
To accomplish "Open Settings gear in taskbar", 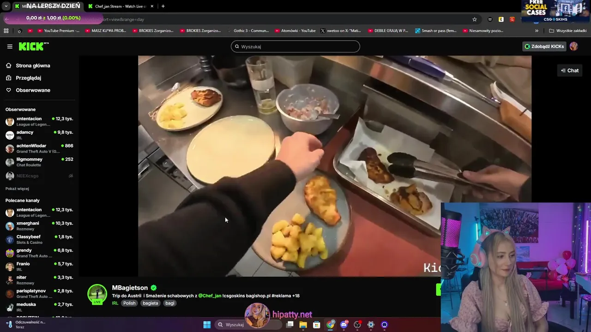I will (x=371, y=325).
